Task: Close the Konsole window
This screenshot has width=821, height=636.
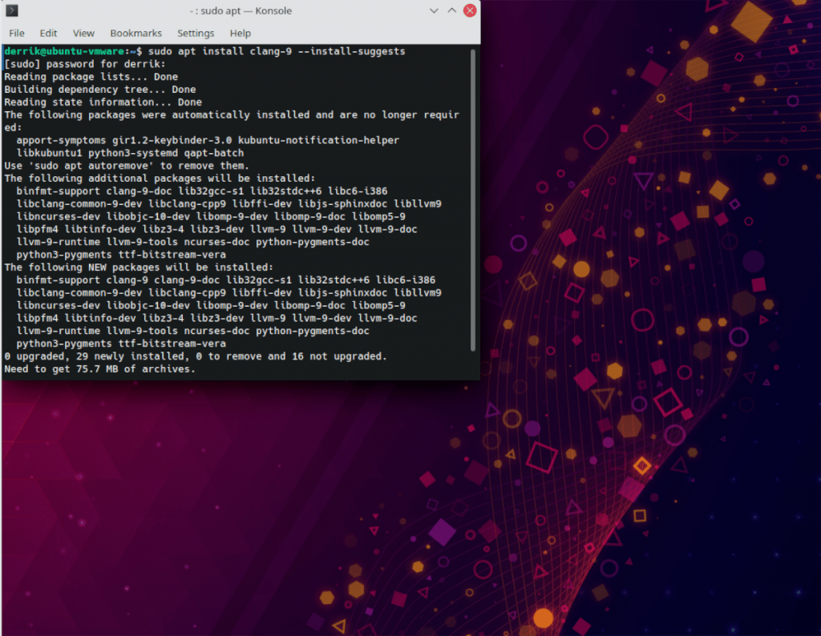Action: pyautogui.click(x=469, y=10)
